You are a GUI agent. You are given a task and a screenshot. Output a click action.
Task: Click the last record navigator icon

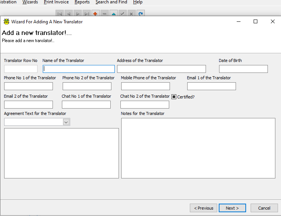(x=87, y=14)
